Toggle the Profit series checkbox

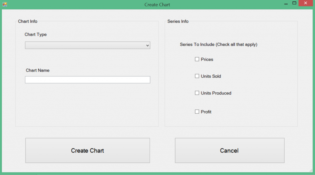click(197, 112)
